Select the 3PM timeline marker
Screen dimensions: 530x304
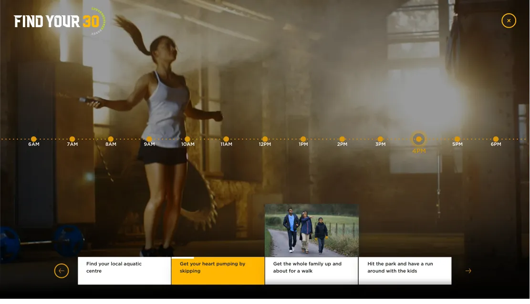[380, 139]
